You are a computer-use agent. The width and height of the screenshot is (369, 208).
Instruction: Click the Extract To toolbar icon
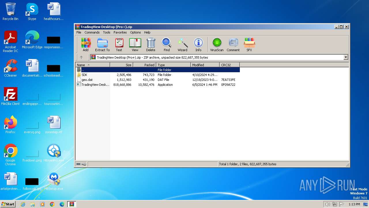coord(102,45)
